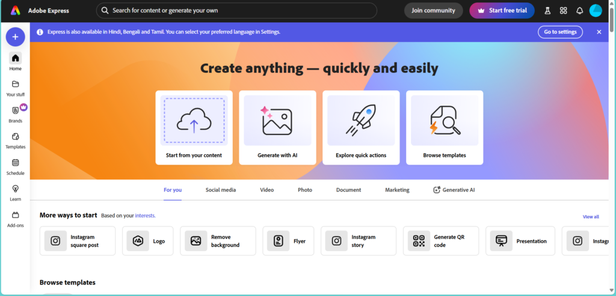This screenshot has height=296, width=616.
Task: Select the Generative AI tab
Action: [454, 190]
